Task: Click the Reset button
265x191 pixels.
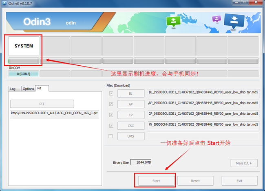Action: tap(195, 181)
